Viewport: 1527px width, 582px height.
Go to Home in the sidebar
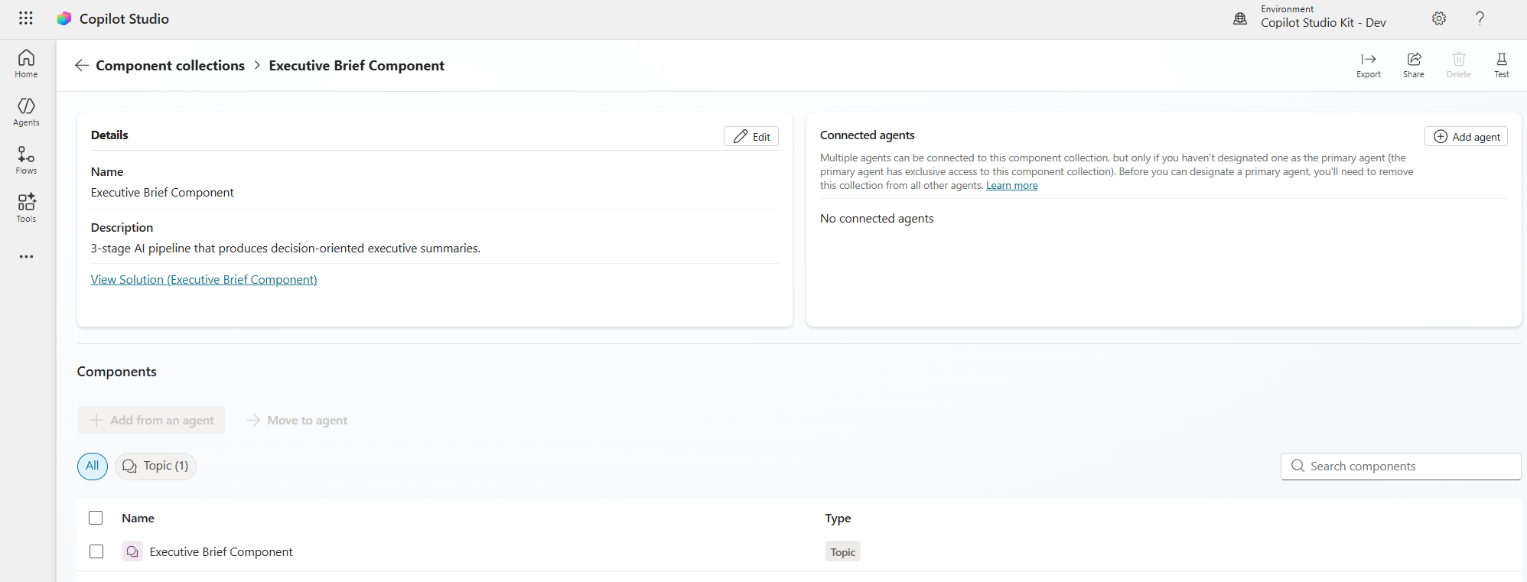[x=26, y=64]
